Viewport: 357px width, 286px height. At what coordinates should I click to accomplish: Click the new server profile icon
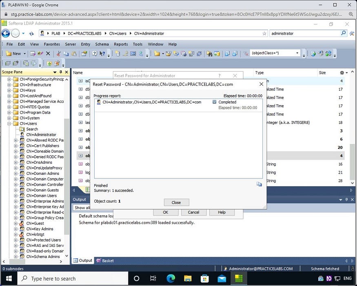coord(118,53)
